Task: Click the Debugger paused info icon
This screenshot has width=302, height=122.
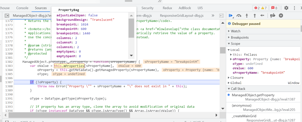Action: 229,24
